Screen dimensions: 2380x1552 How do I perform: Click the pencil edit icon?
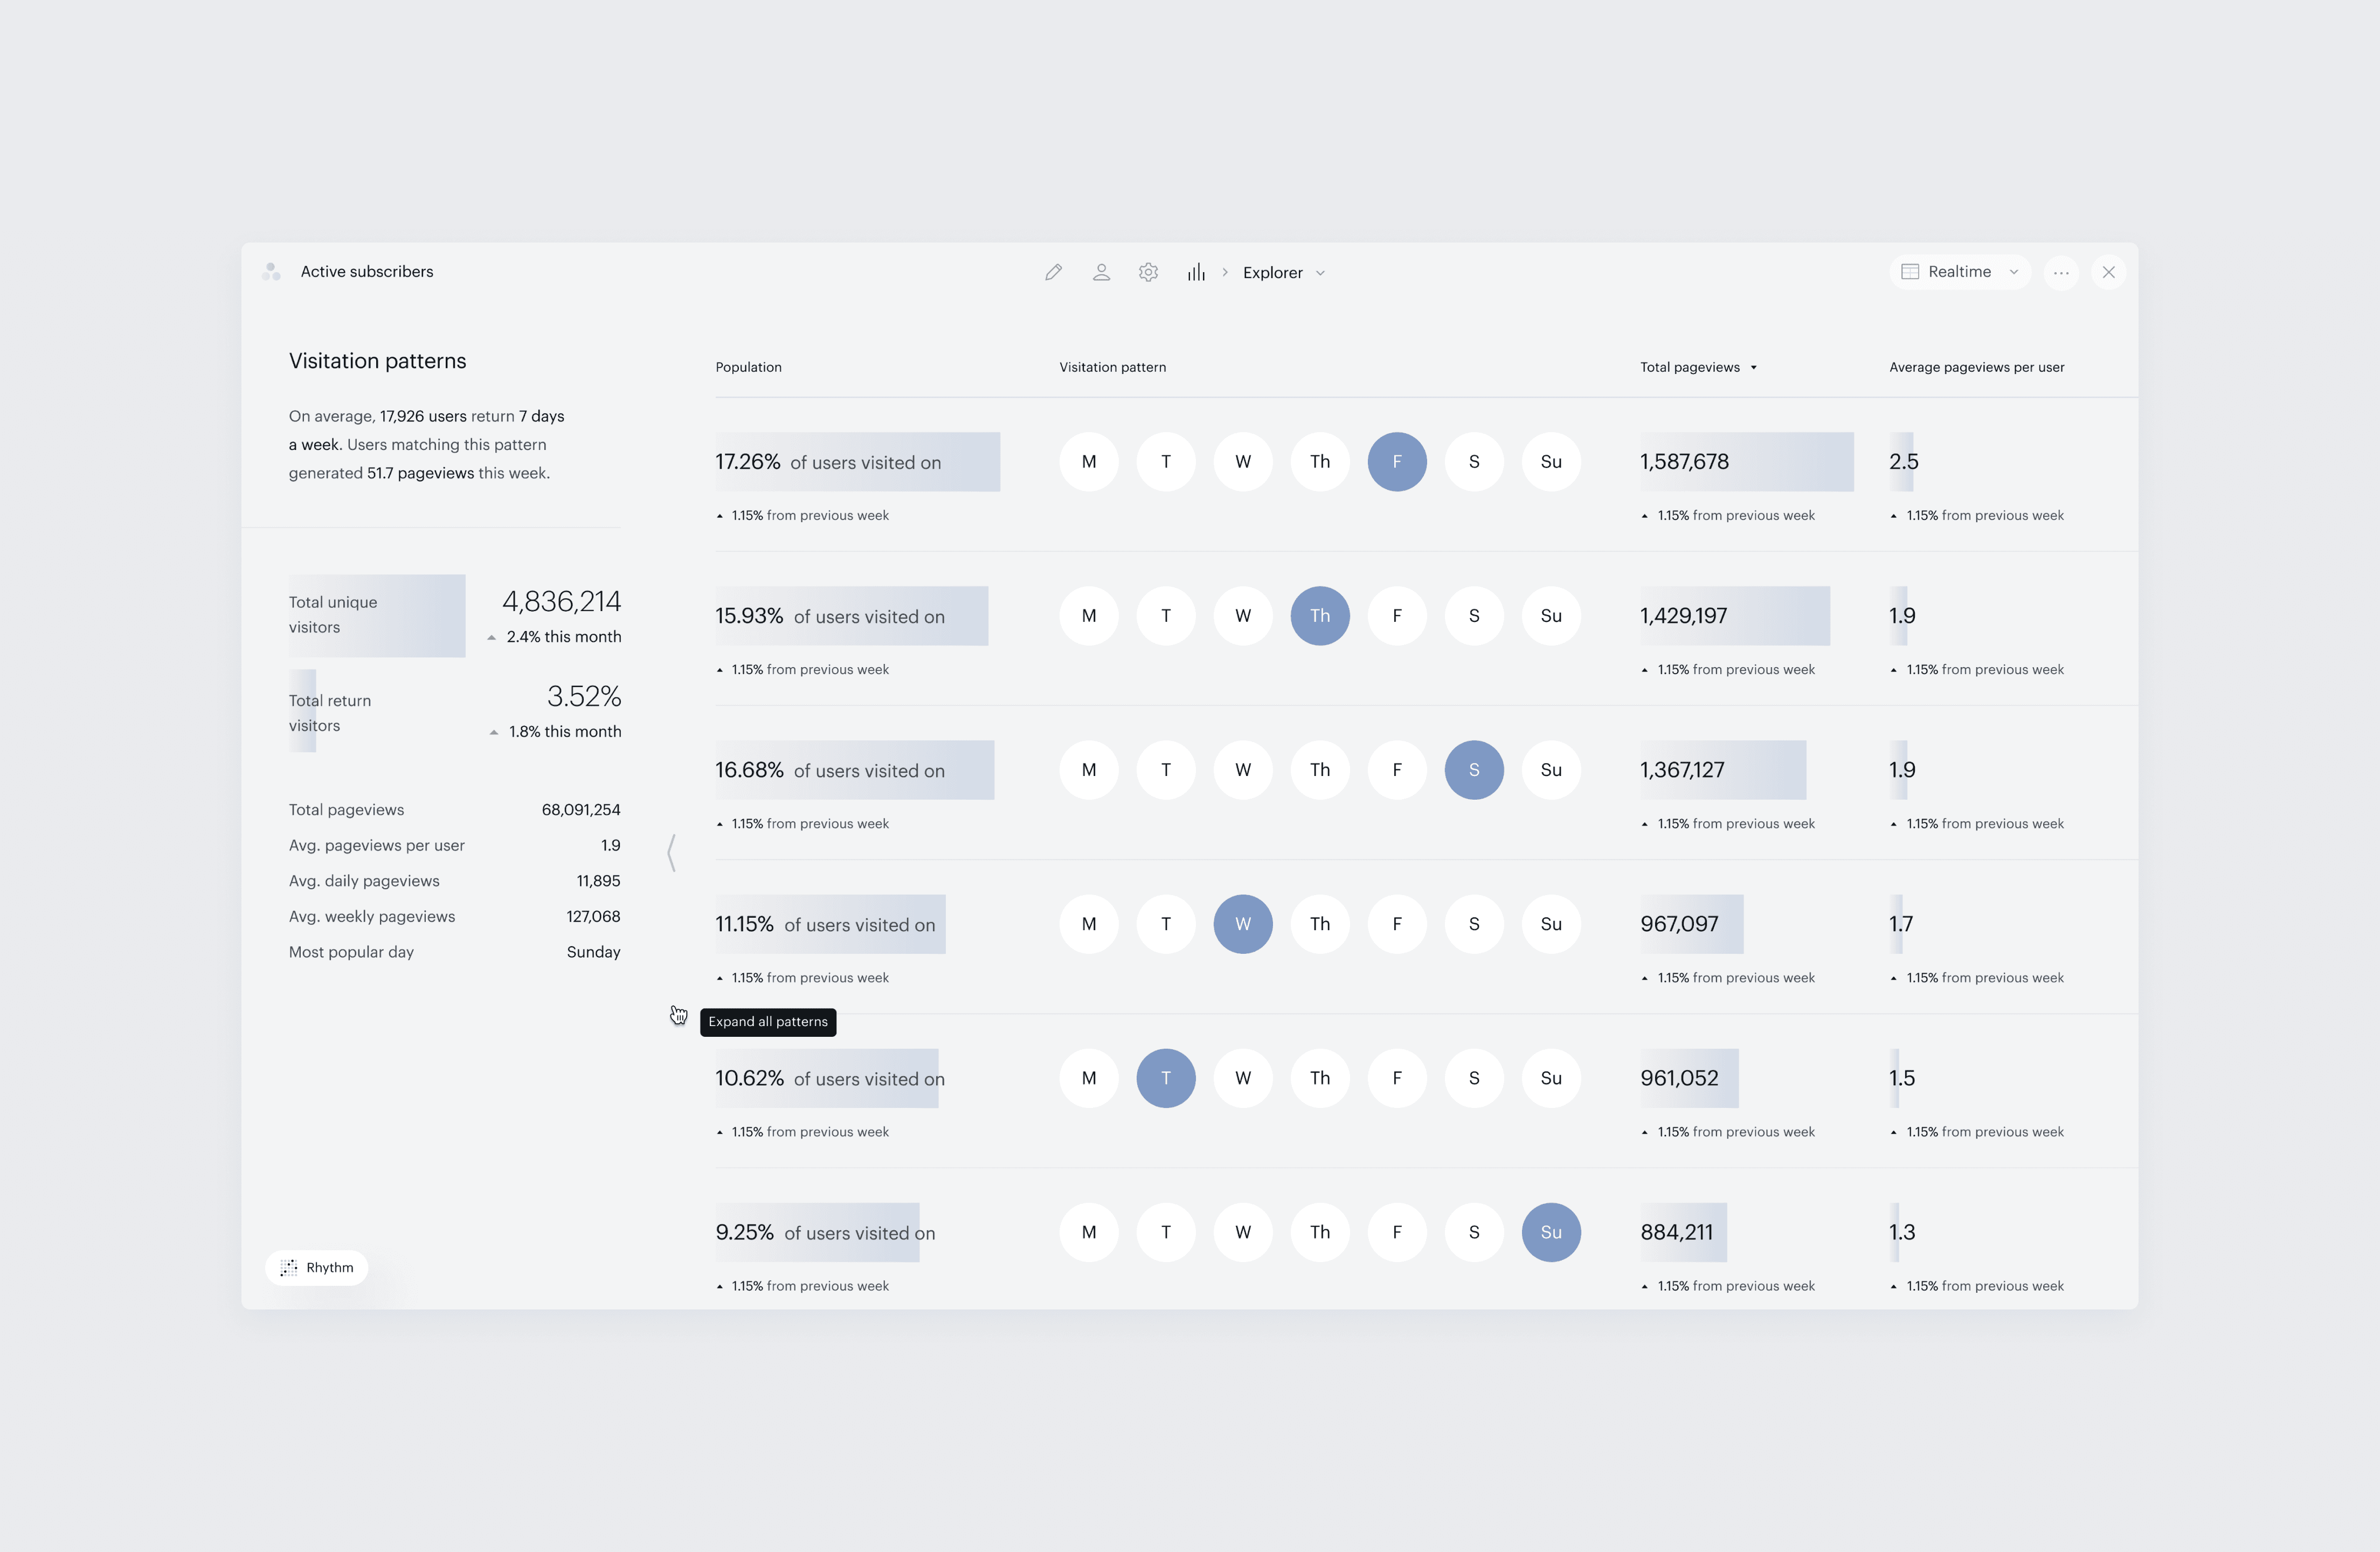click(x=1053, y=272)
